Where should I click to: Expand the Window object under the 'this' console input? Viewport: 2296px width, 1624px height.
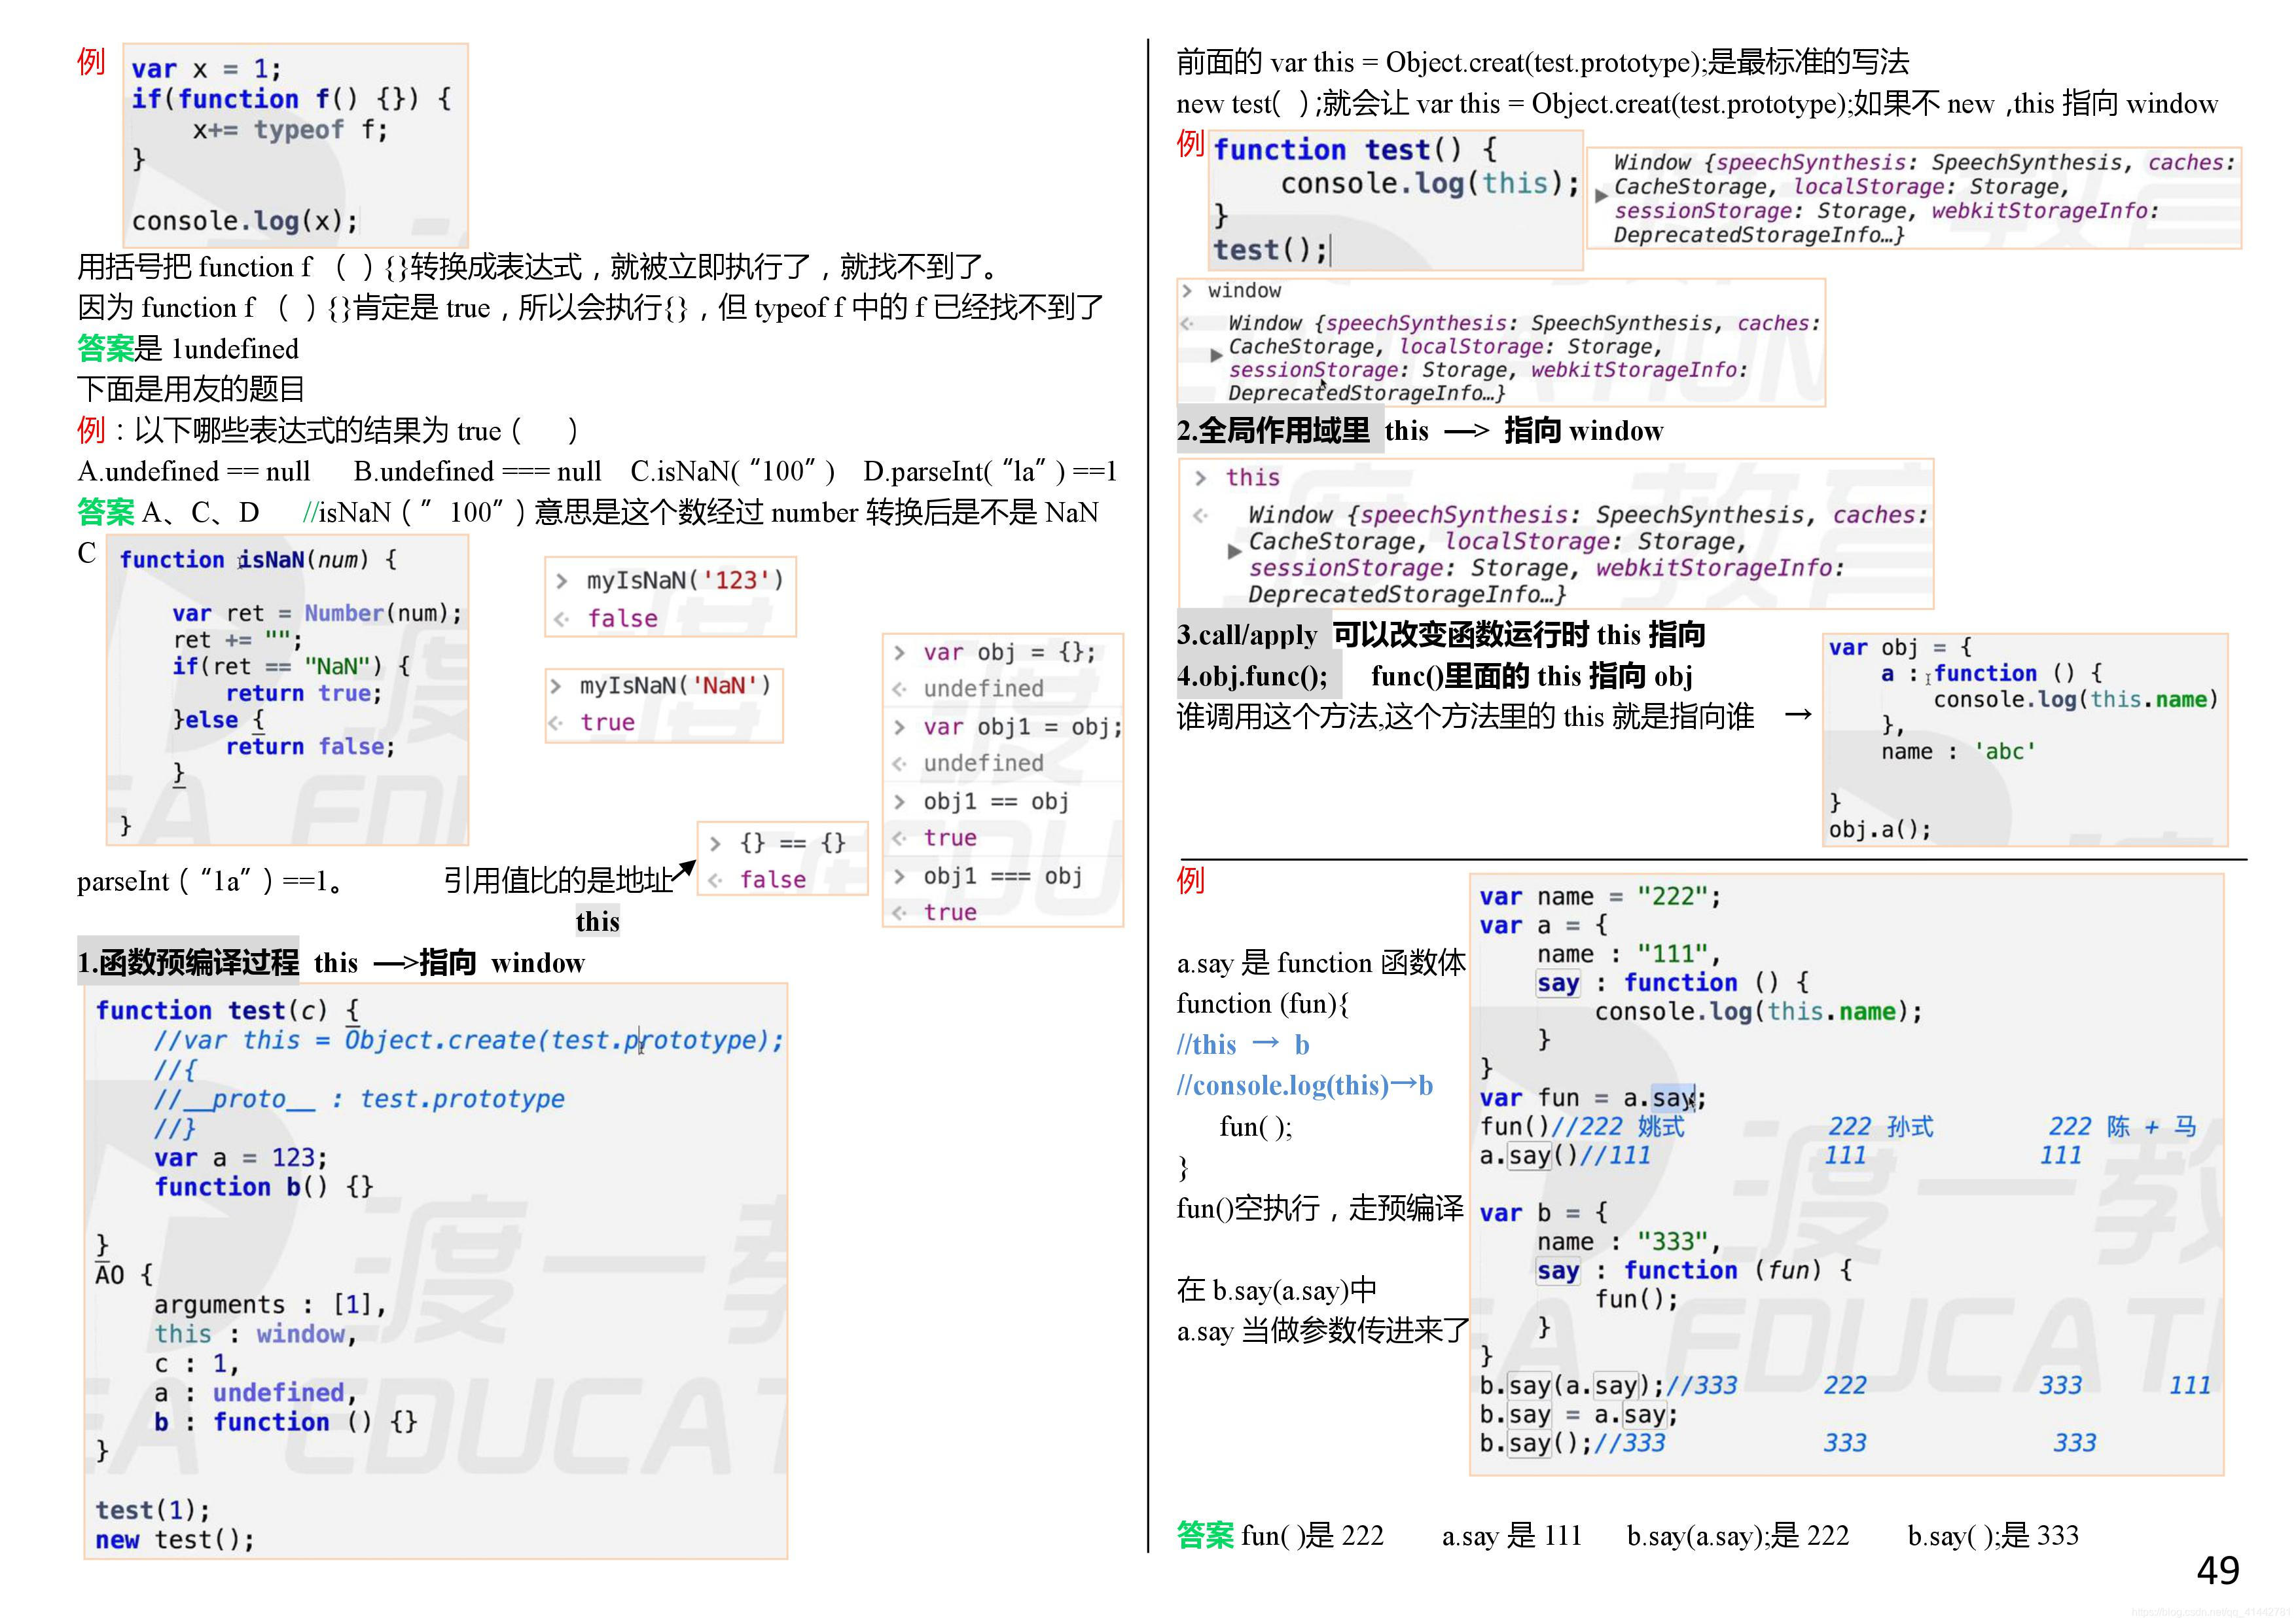point(1235,551)
